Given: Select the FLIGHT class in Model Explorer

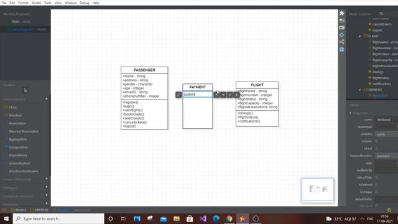Looking at the screenshot, I should coord(373,36).
